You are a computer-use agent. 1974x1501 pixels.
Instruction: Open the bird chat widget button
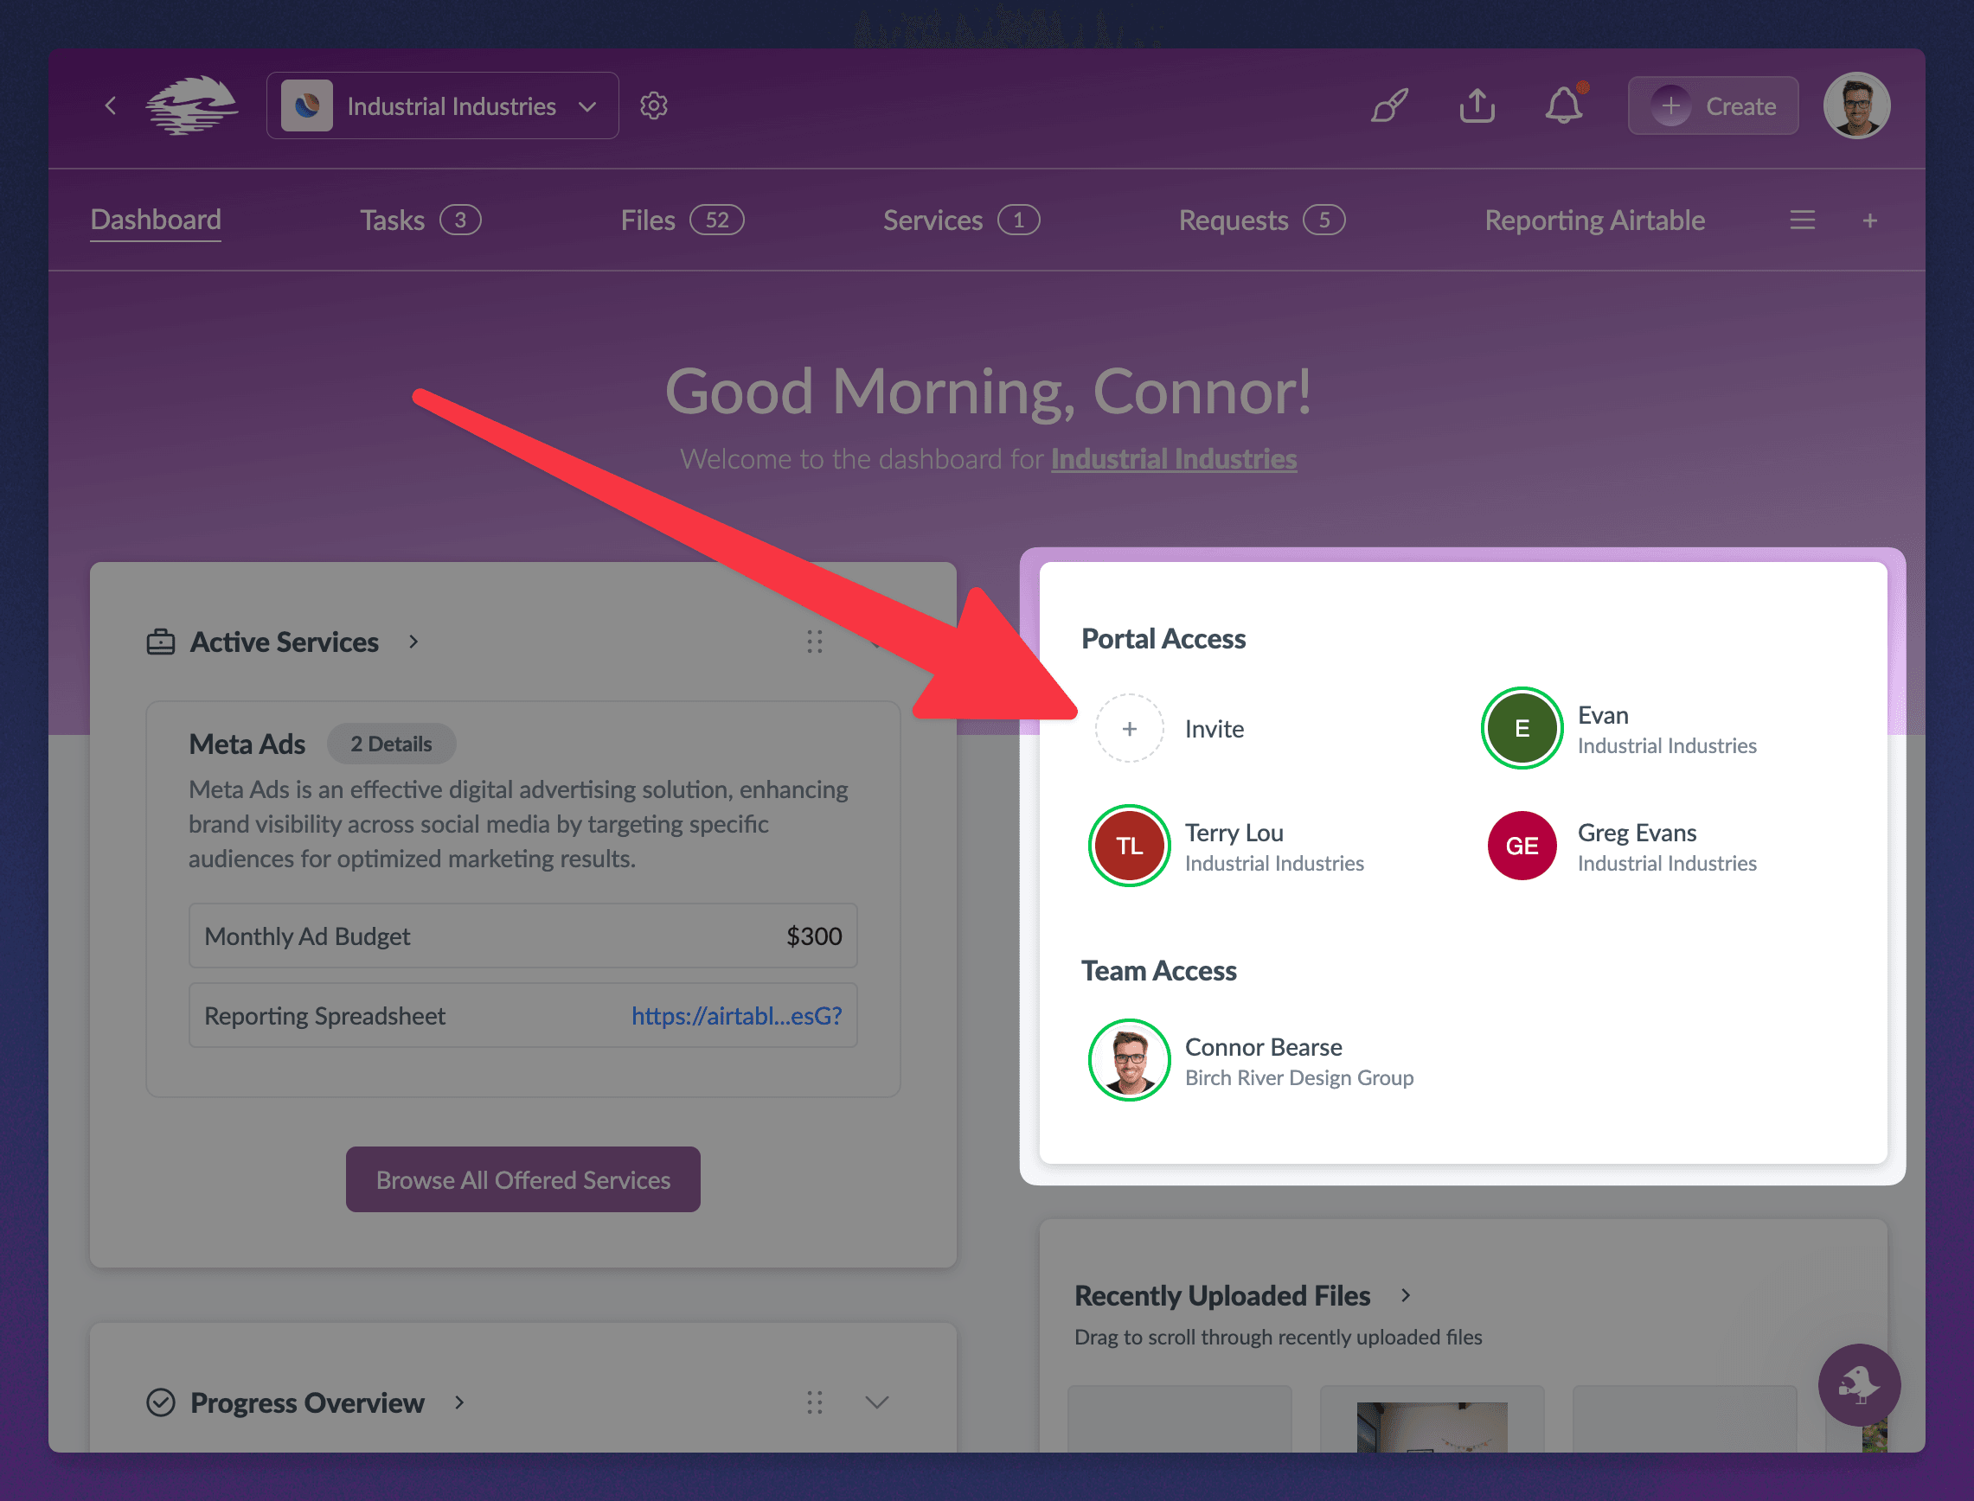[1859, 1386]
